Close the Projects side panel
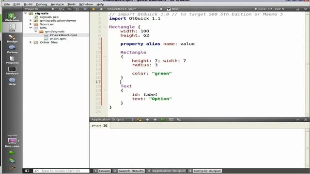The width and height of the screenshot is (310, 174). point(85,9)
